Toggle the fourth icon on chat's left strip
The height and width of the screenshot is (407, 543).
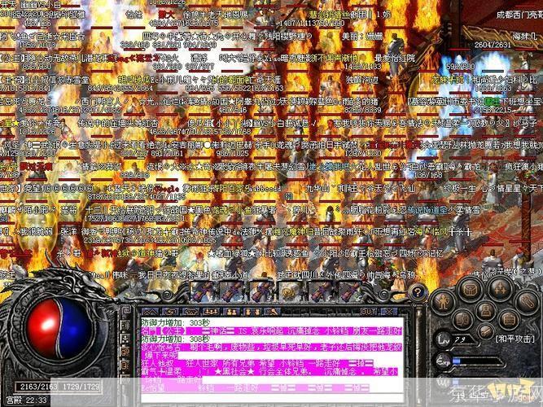[125, 365]
